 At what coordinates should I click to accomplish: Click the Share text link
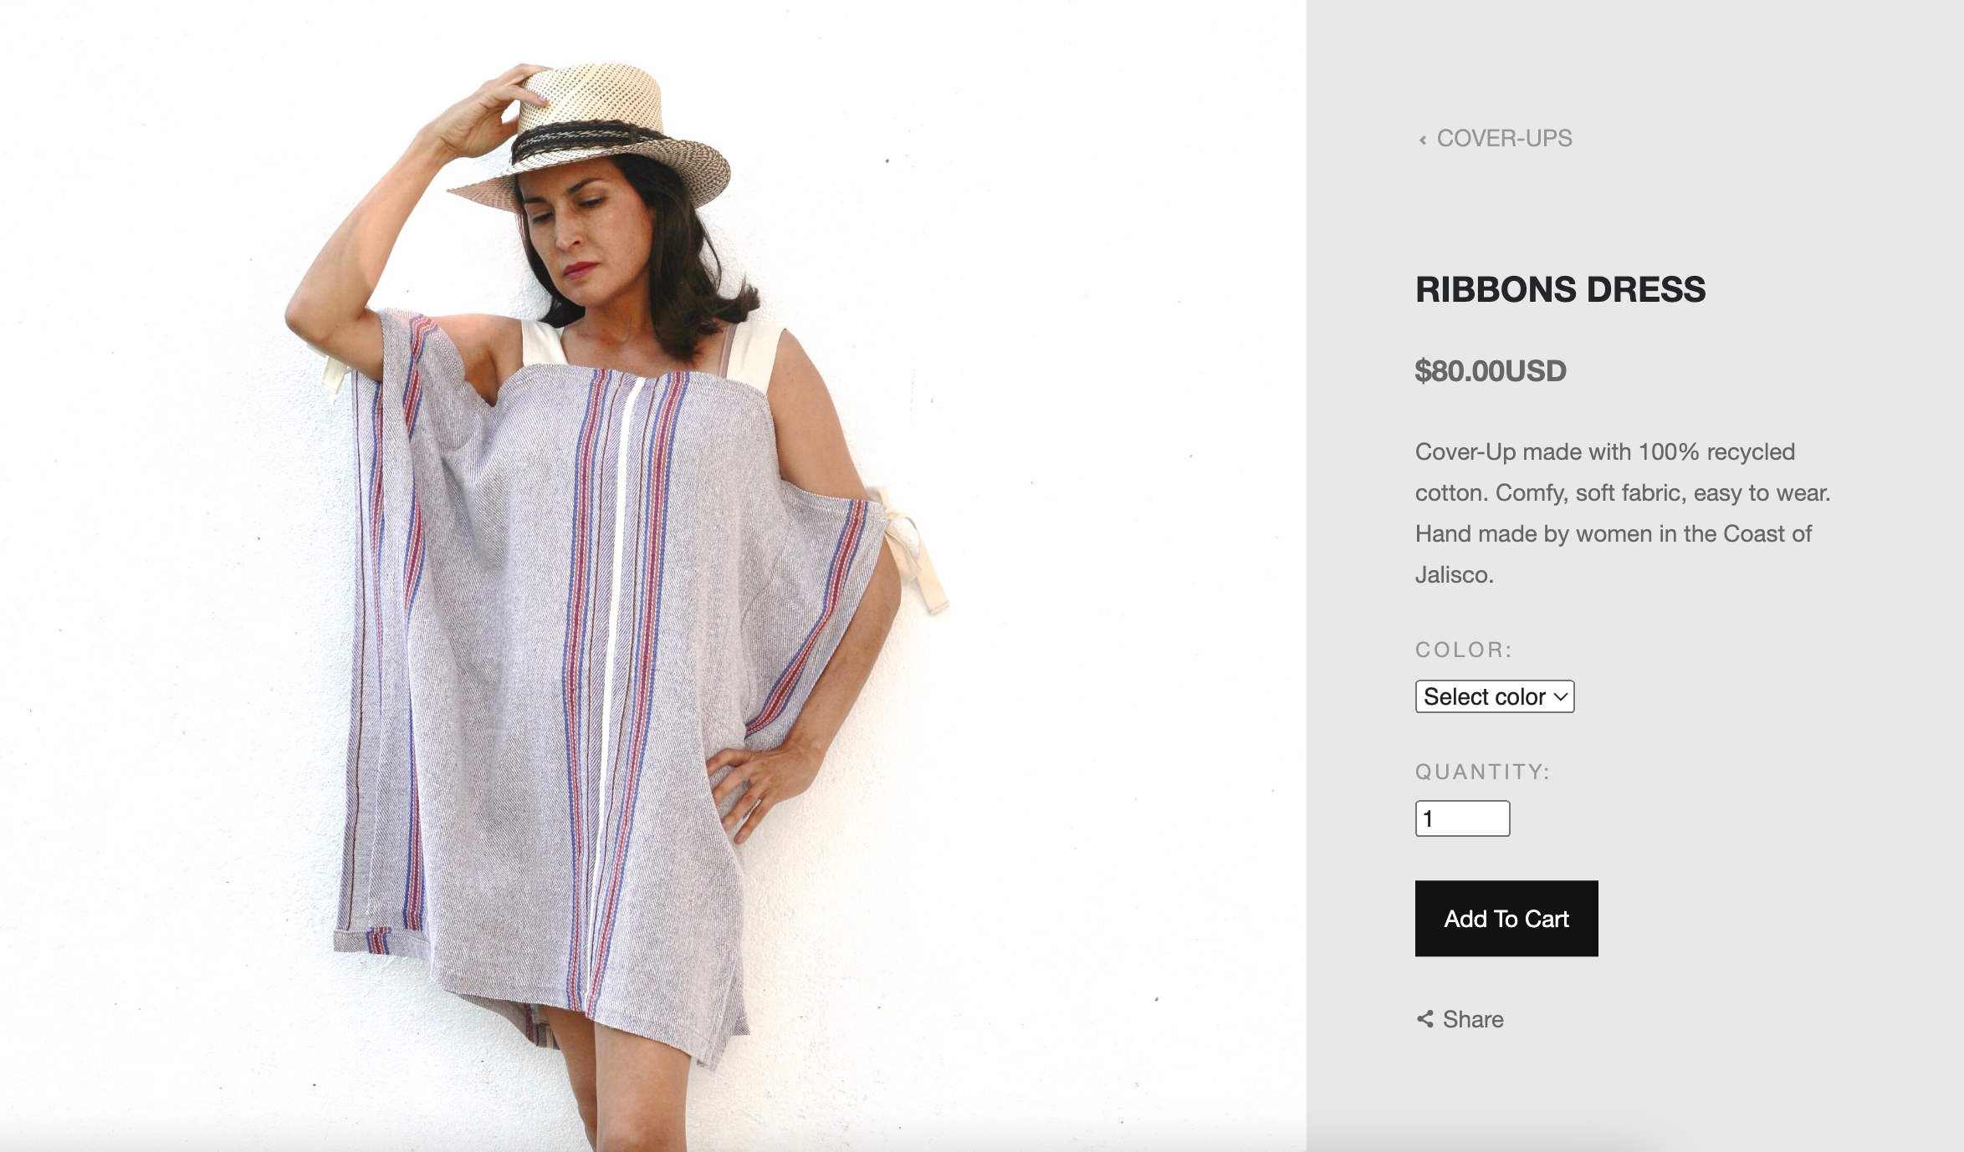[x=1473, y=1019]
